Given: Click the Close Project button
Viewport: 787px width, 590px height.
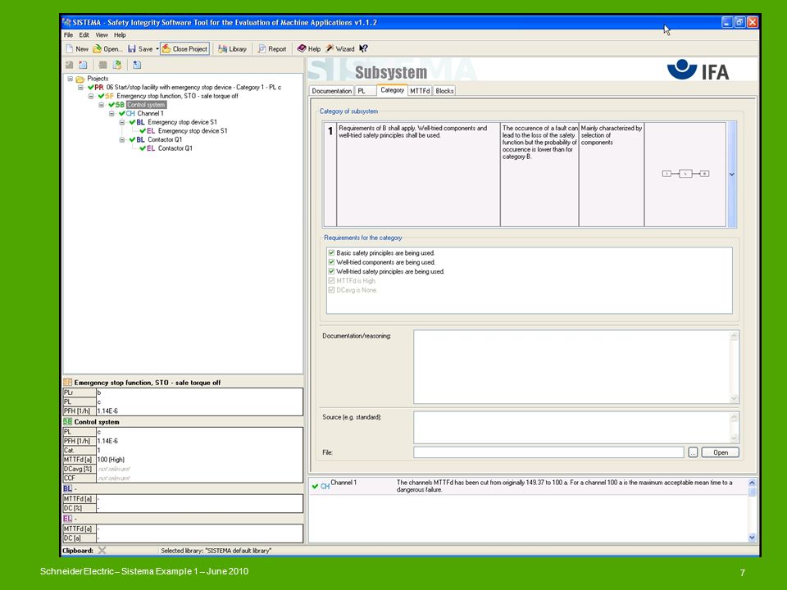Looking at the screenshot, I should click(184, 48).
